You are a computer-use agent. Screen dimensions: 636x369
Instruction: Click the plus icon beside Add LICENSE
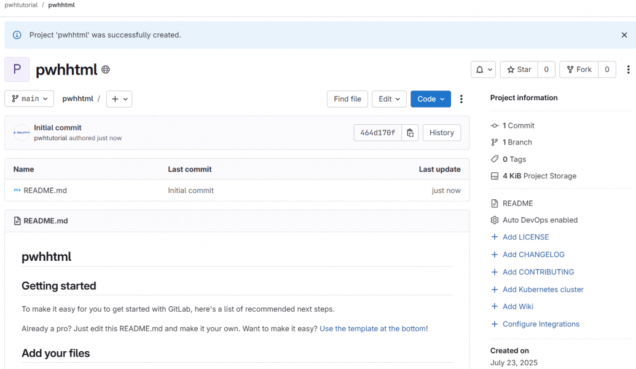click(x=495, y=237)
